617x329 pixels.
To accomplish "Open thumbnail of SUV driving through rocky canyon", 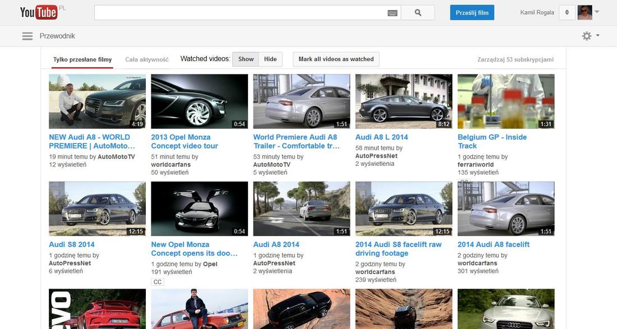I will [404, 309].
